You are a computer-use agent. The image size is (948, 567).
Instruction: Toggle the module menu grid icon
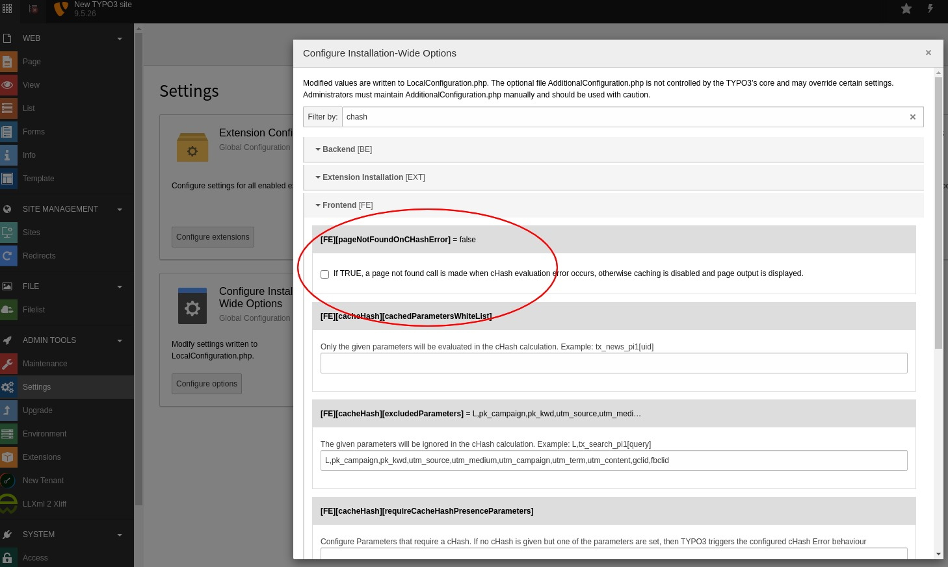click(7, 9)
